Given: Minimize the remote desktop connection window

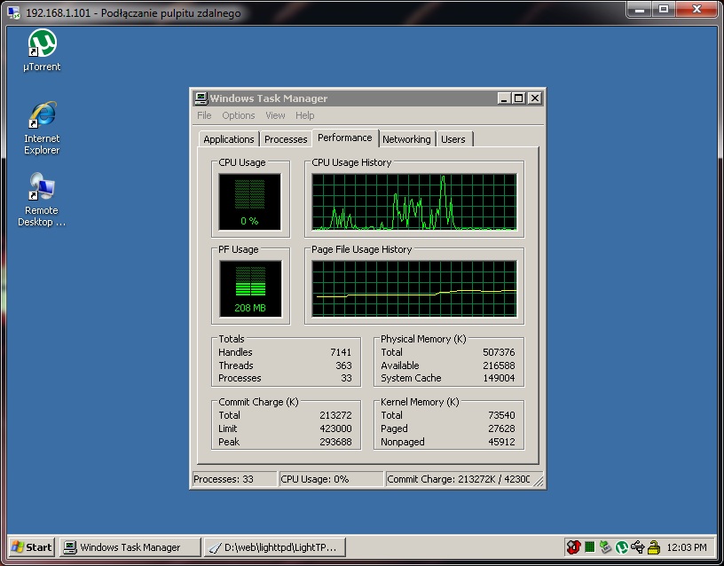Looking at the screenshot, I should (x=640, y=9).
